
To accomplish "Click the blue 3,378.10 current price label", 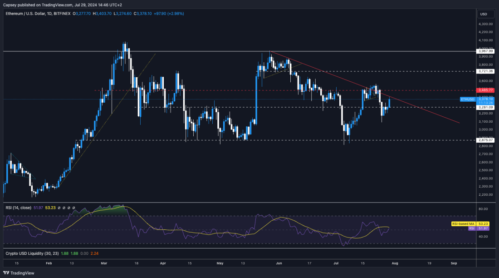I will click(x=485, y=99).
